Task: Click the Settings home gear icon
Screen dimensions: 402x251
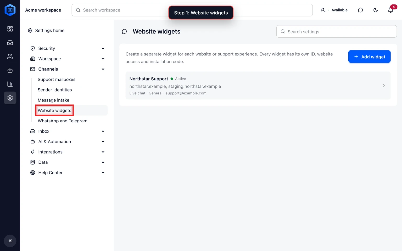Action: (30, 31)
